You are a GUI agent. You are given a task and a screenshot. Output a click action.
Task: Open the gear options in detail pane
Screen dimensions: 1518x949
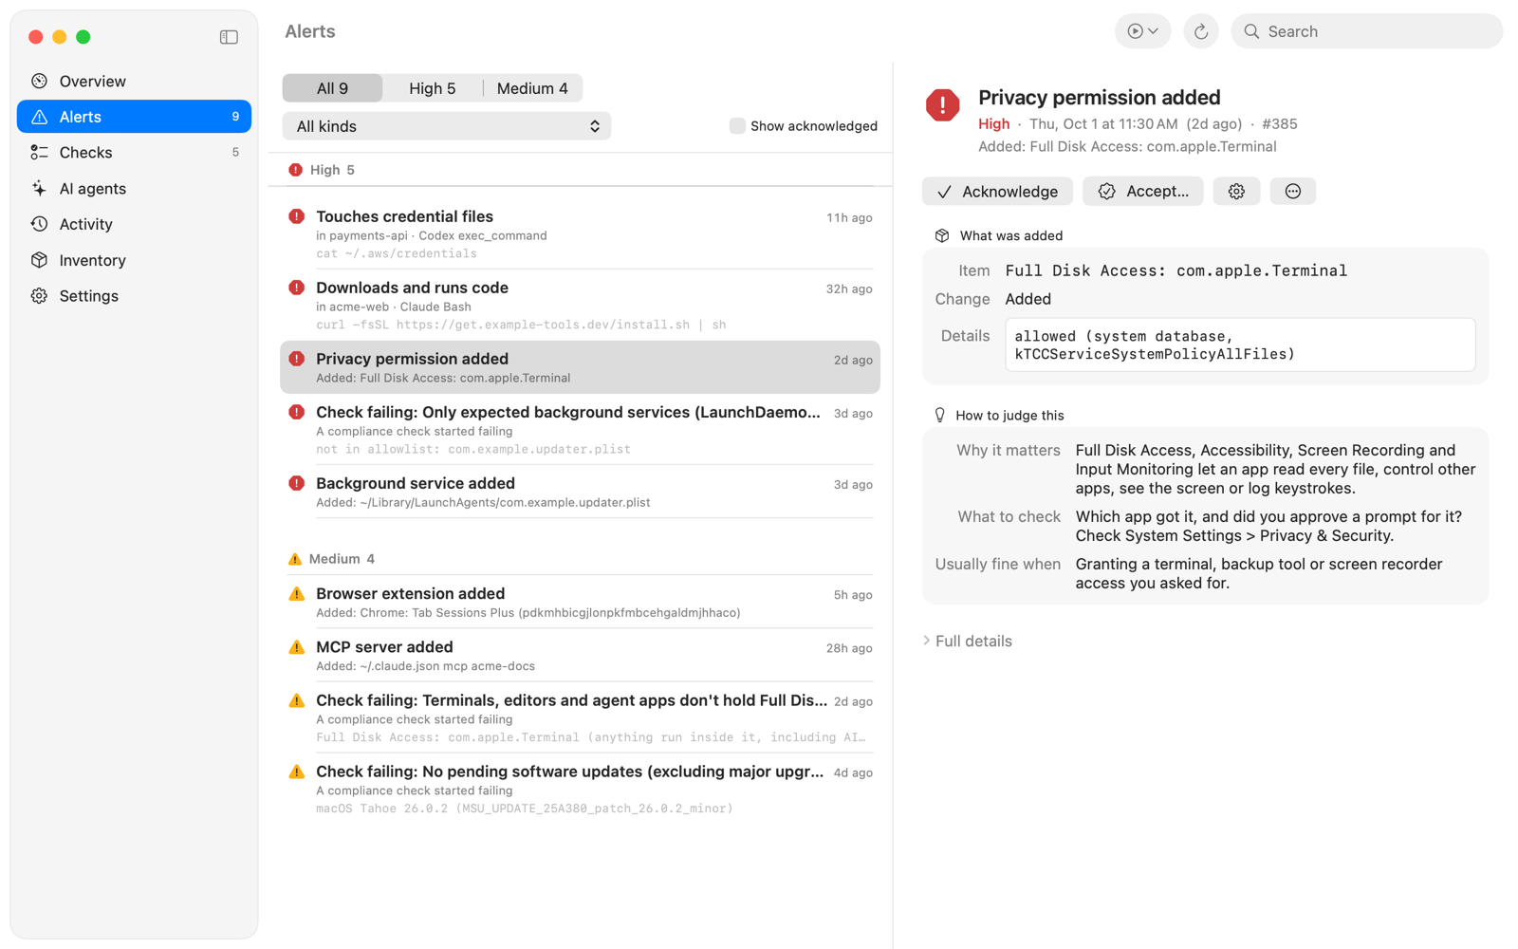(x=1236, y=191)
